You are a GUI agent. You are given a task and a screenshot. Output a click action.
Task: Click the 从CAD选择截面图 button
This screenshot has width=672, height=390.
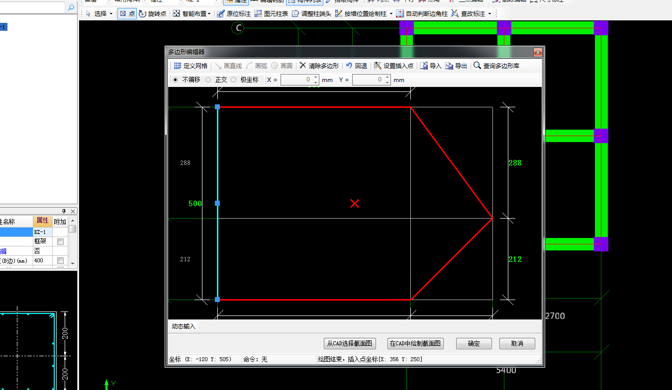[350, 343]
